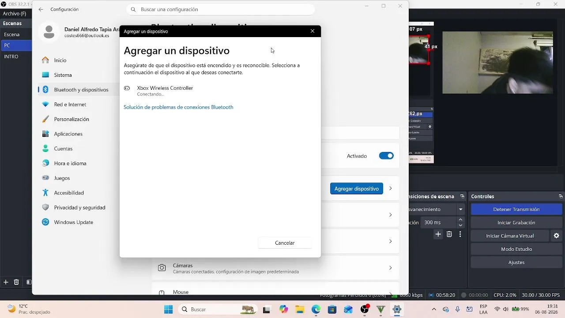The width and height of the screenshot is (565, 318).
Task: Switch to OBS Studio from the taskbar
Action: pyautogui.click(x=365, y=309)
